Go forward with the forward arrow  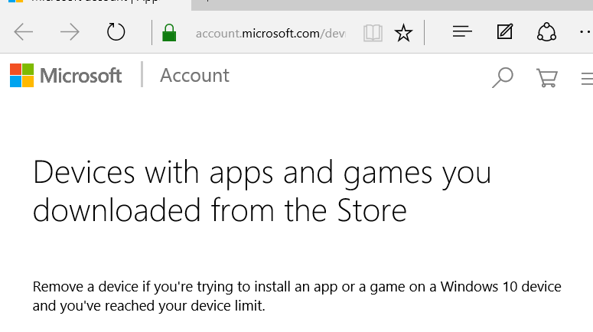click(x=70, y=32)
